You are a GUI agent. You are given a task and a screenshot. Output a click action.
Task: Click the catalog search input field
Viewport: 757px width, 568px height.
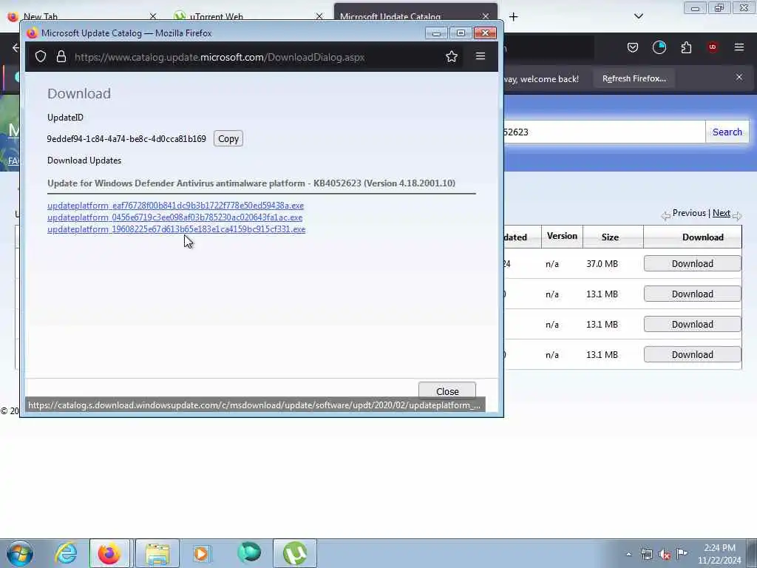point(603,132)
